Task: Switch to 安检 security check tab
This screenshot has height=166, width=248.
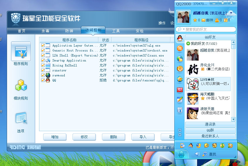Action: click(x=140, y=31)
